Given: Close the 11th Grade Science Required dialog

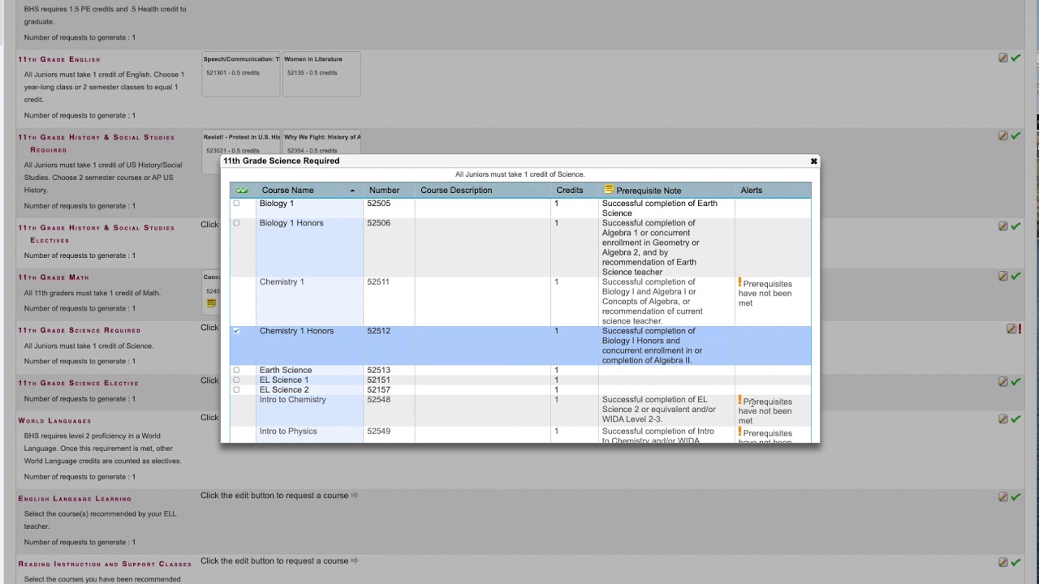Looking at the screenshot, I should click(813, 161).
